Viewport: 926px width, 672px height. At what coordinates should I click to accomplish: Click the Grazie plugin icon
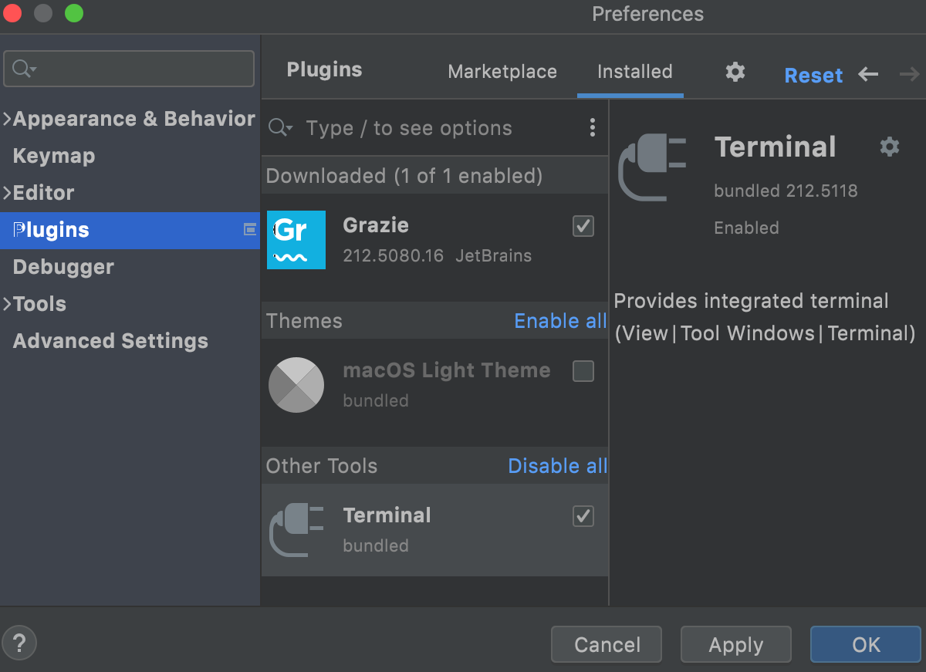[x=296, y=240]
